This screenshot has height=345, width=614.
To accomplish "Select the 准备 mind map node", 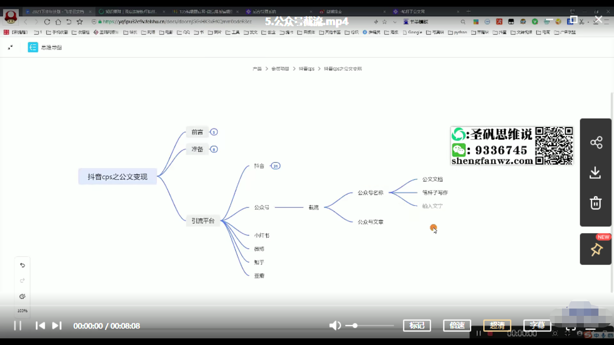I will point(197,149).
